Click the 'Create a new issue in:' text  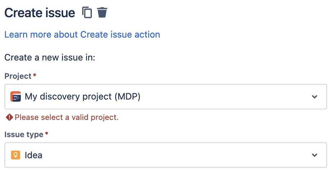[x=50, y=57]
